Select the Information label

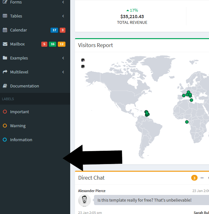click(35, 140)
